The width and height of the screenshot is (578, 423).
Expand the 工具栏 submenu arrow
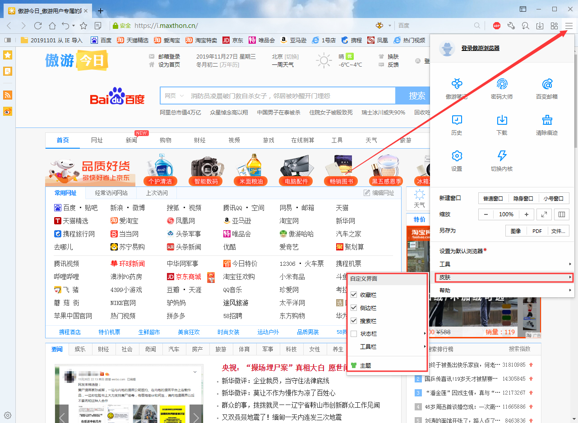click(x=422, y=346)
